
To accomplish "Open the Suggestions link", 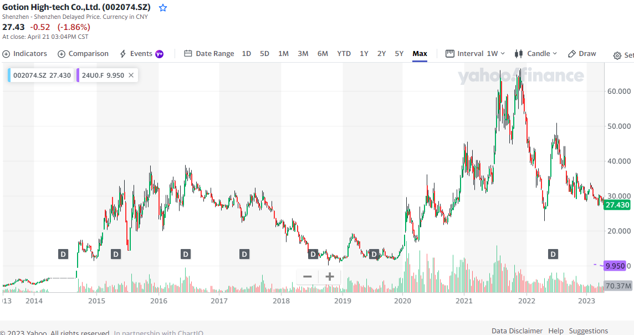I will 589,331.
